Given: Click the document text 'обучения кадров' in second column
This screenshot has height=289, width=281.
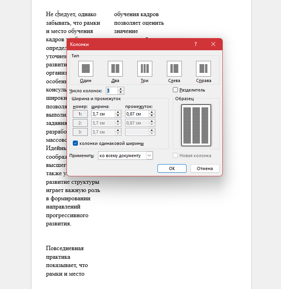Looking at the screenshot, I should click(136, 15).
